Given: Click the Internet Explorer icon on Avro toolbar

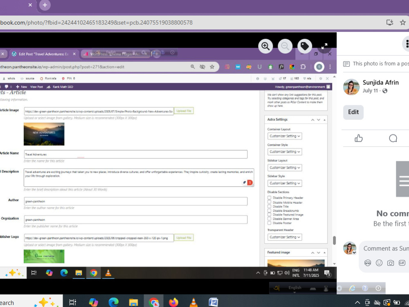Looking at the screenshot, I should coord(352,288).
